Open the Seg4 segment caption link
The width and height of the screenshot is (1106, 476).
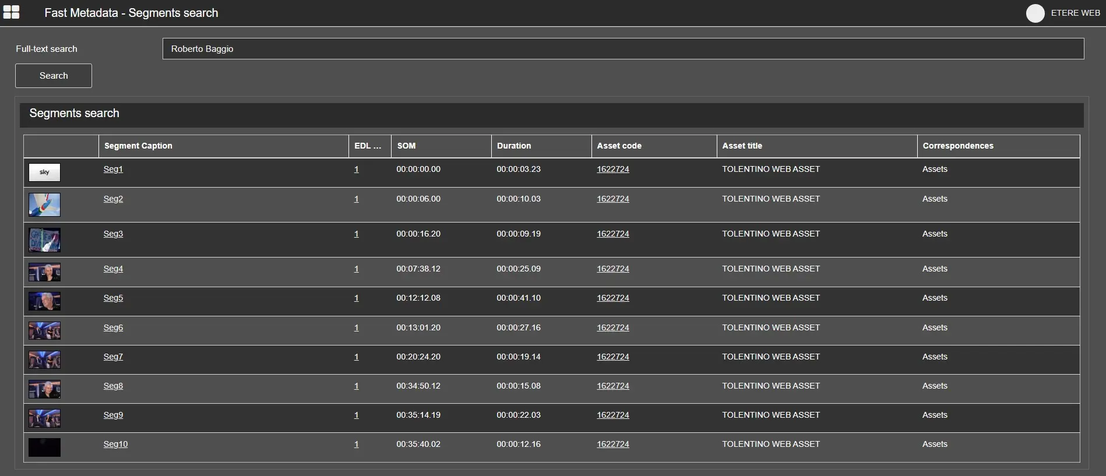coord(113,269)
